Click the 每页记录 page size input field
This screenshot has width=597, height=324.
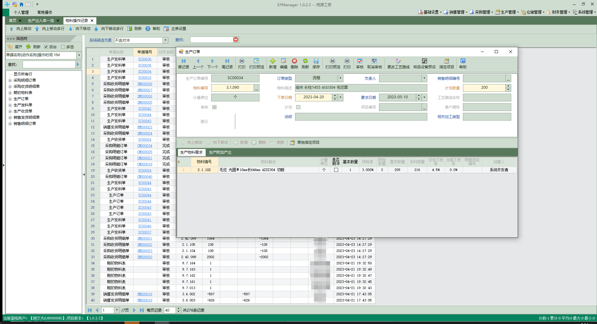click(x=170, y=310)
